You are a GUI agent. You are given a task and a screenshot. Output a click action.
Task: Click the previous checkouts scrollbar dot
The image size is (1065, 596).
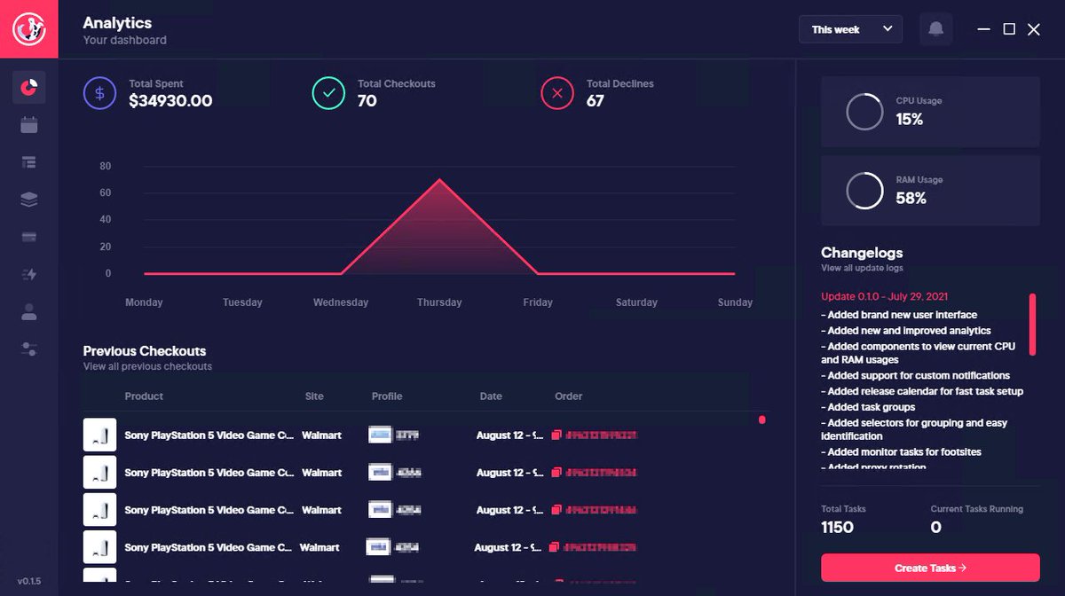pos(762,420)
